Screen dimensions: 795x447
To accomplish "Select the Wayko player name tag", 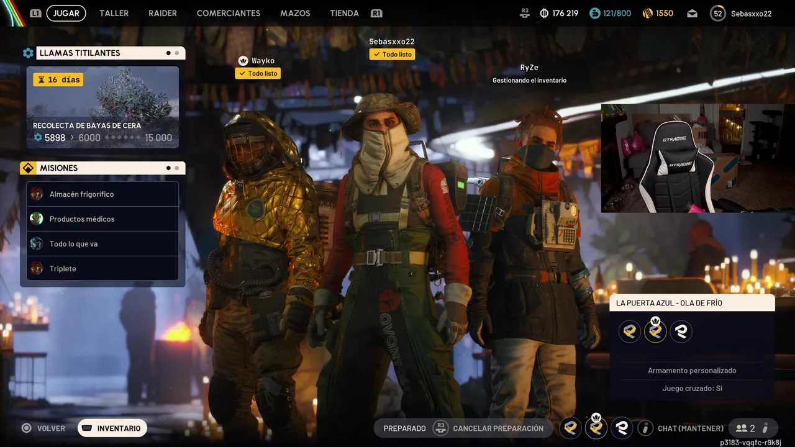I will 263,61.
